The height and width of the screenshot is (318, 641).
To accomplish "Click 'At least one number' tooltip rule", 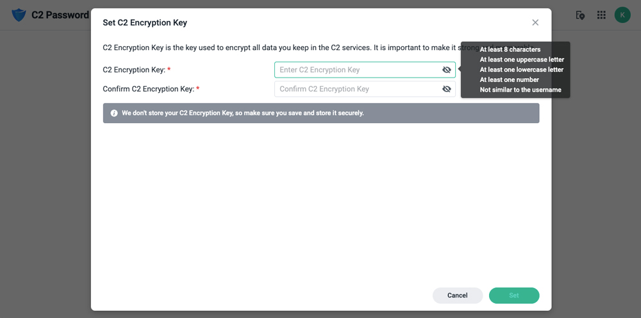I will [x=509, y=79].
